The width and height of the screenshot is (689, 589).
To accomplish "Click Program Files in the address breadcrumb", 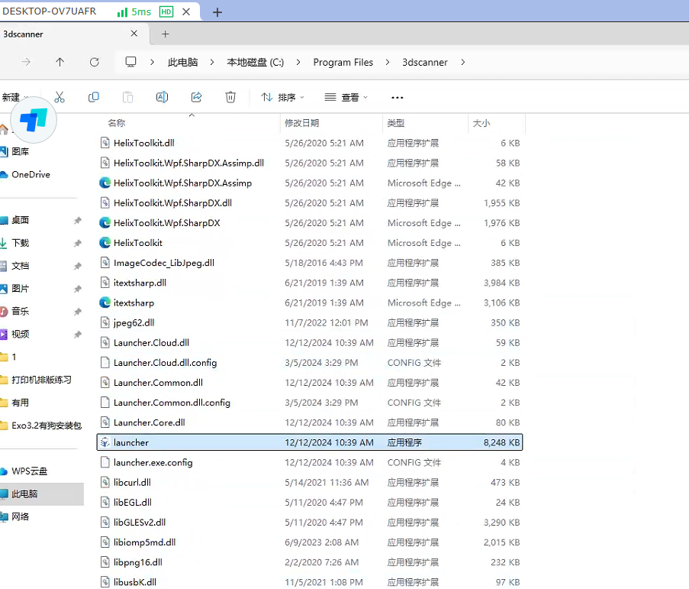I will point(343,62).
